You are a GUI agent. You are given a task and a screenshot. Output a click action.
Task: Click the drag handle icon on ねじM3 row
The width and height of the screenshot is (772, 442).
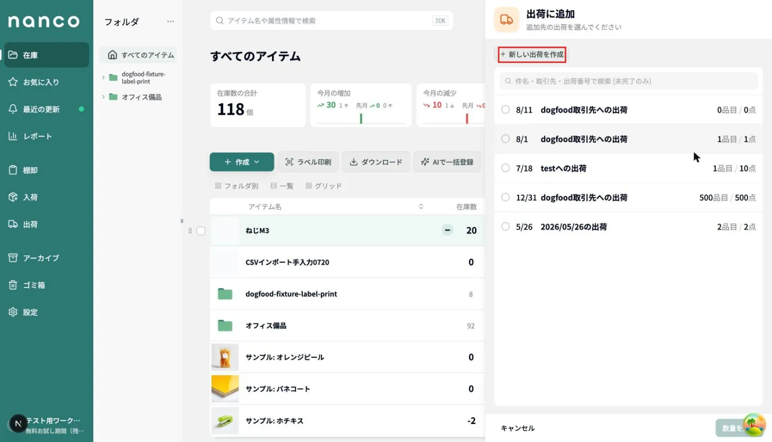click(190, 231)
